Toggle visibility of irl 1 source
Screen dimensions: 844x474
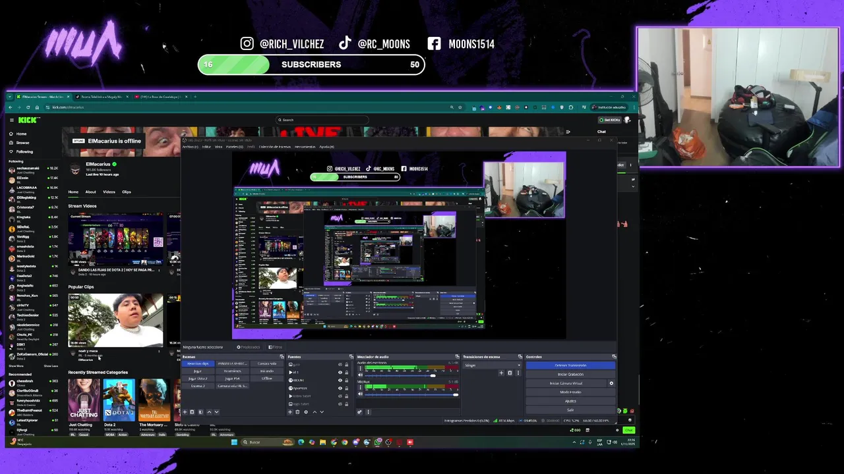[x=340, y=372]
